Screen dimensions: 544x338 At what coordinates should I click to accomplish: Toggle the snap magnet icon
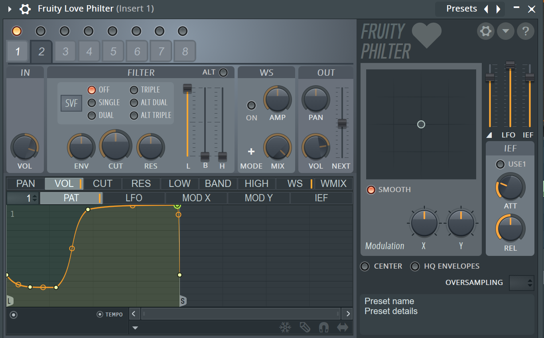tap(324, 327)
